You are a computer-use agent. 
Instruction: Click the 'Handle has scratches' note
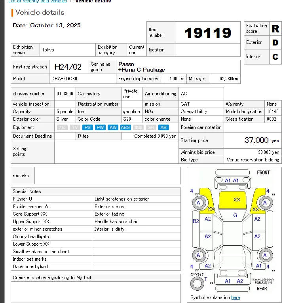(x=116, y=222)
